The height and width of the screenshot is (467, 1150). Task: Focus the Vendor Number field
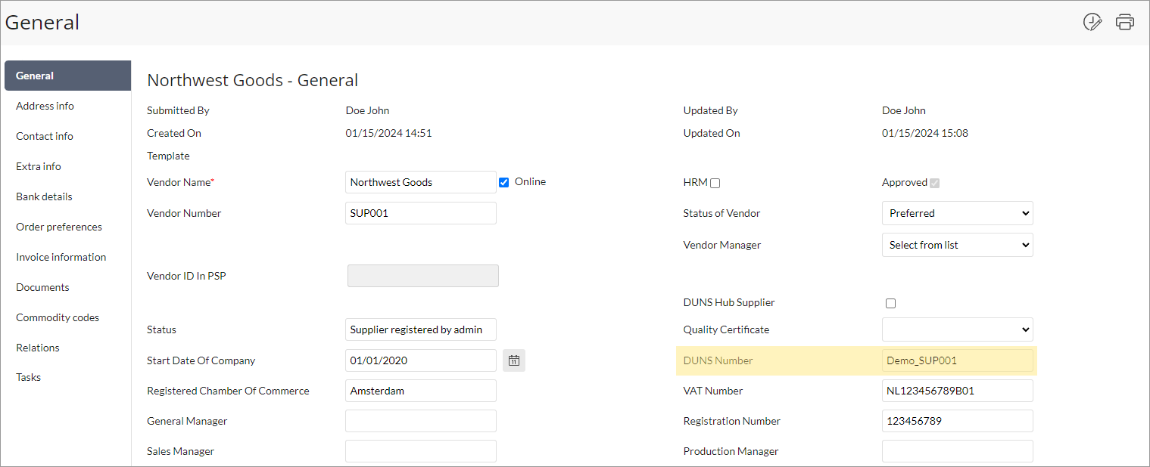coord(421,213)
